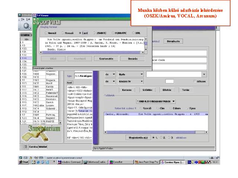This screenshot has height=178, width=238.
Task: Open the FIND AUTH Alexander Kende dropdown
Action: pyautogui.click(x=156, y=101)
